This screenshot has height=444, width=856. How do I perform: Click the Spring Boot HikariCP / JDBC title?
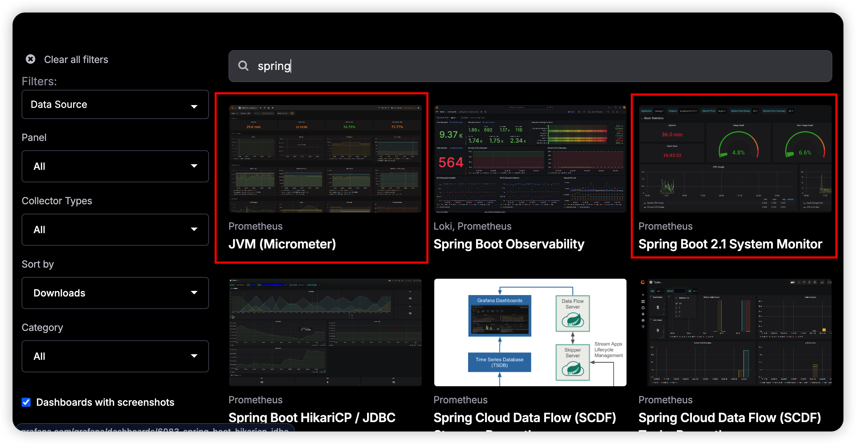312,418
